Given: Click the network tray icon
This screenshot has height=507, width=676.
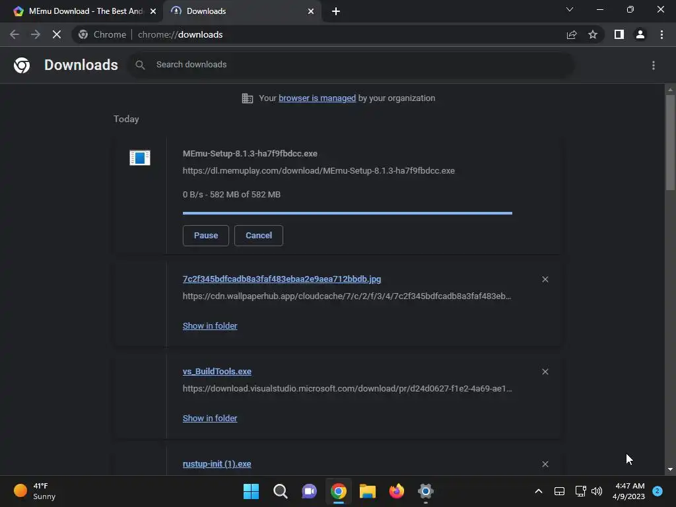Looking at the screenshot, I should [x=580, y=491].
